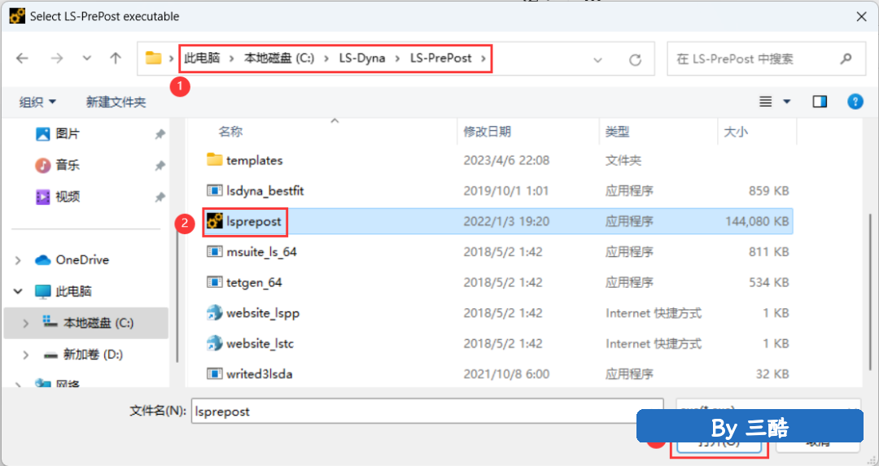Viewport: 879px width, 466px height.
Task: Expand the OneDrive tree node
Action: [18, 260]
